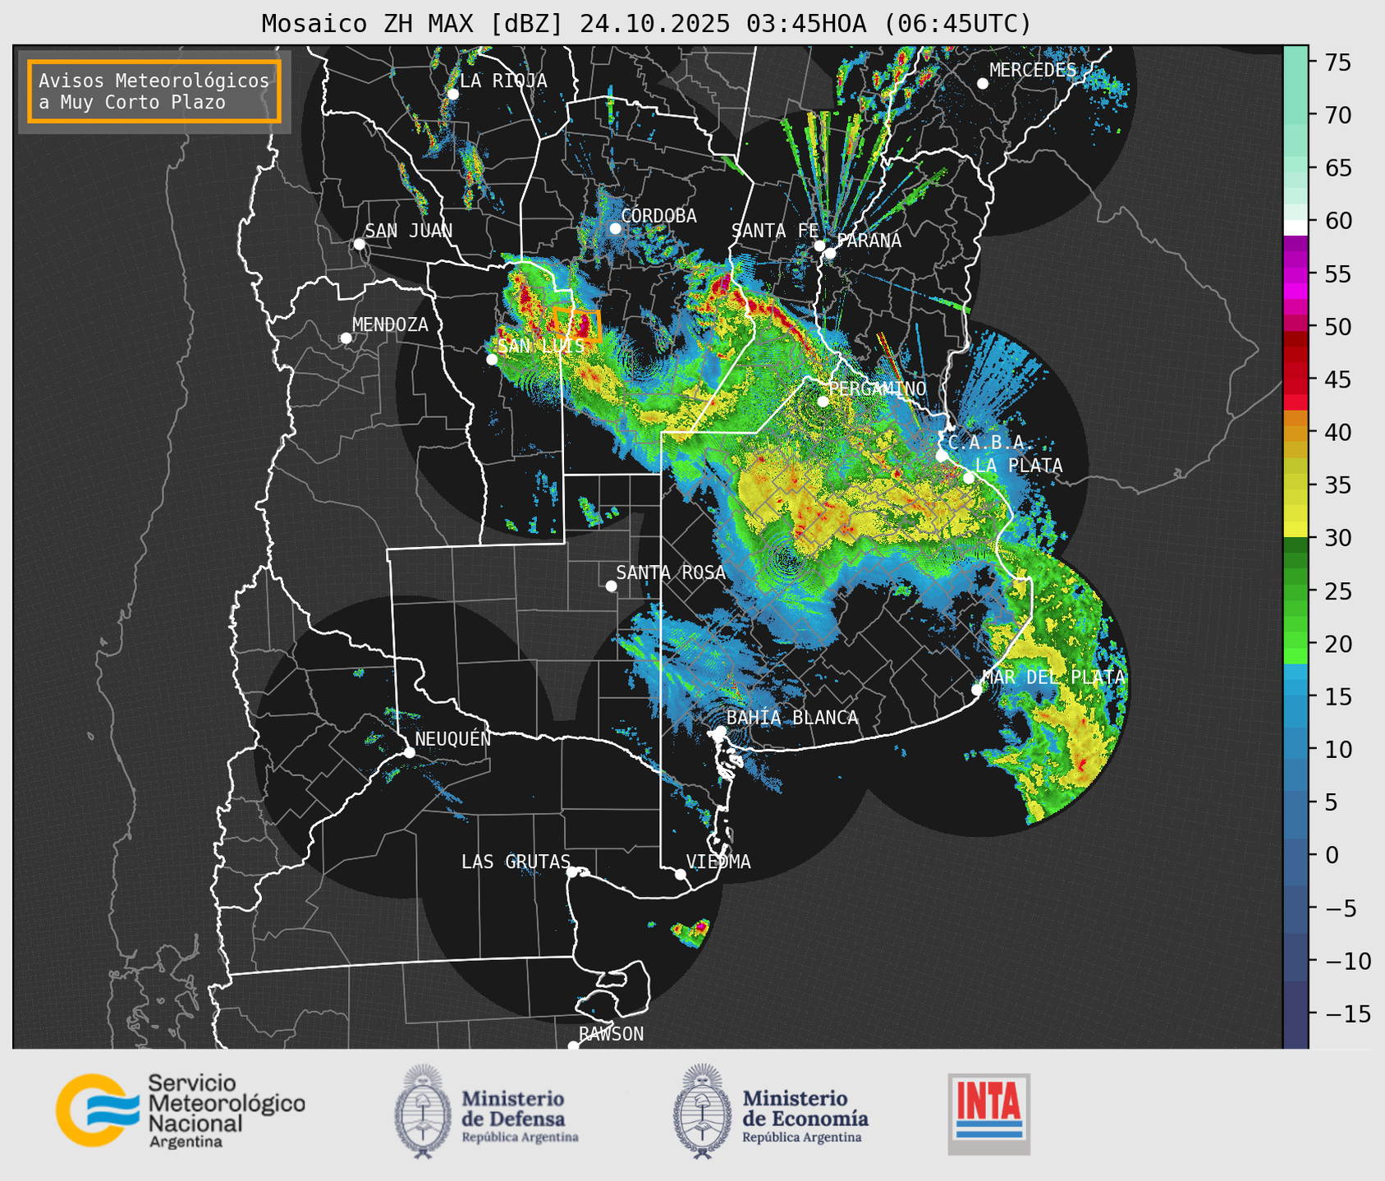Click the 15 dBZ blue colorbar label

(1337, 697)
